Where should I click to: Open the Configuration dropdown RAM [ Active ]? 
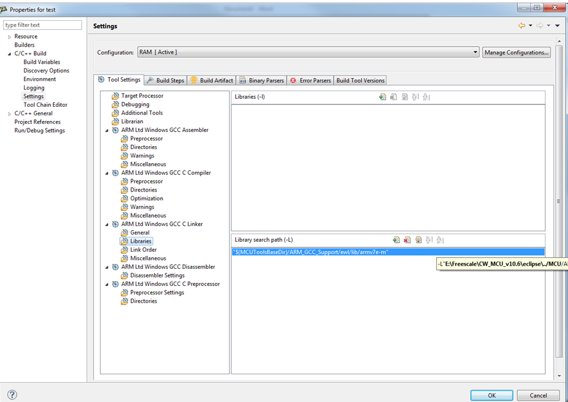point(309,52)
